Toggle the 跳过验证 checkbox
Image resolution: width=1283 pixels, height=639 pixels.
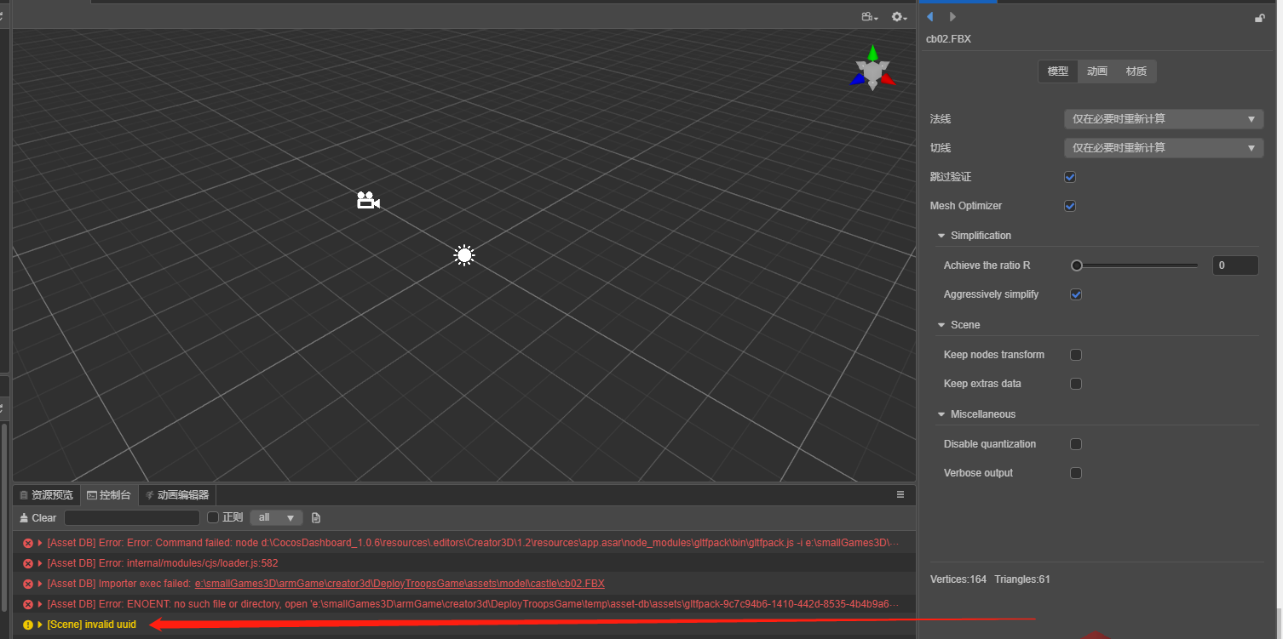click(1071, 177)
